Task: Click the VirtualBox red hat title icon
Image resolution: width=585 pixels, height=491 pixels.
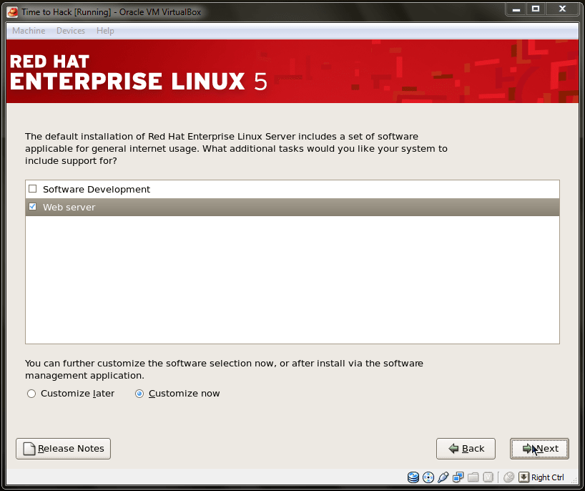Action: click(13, 12)
